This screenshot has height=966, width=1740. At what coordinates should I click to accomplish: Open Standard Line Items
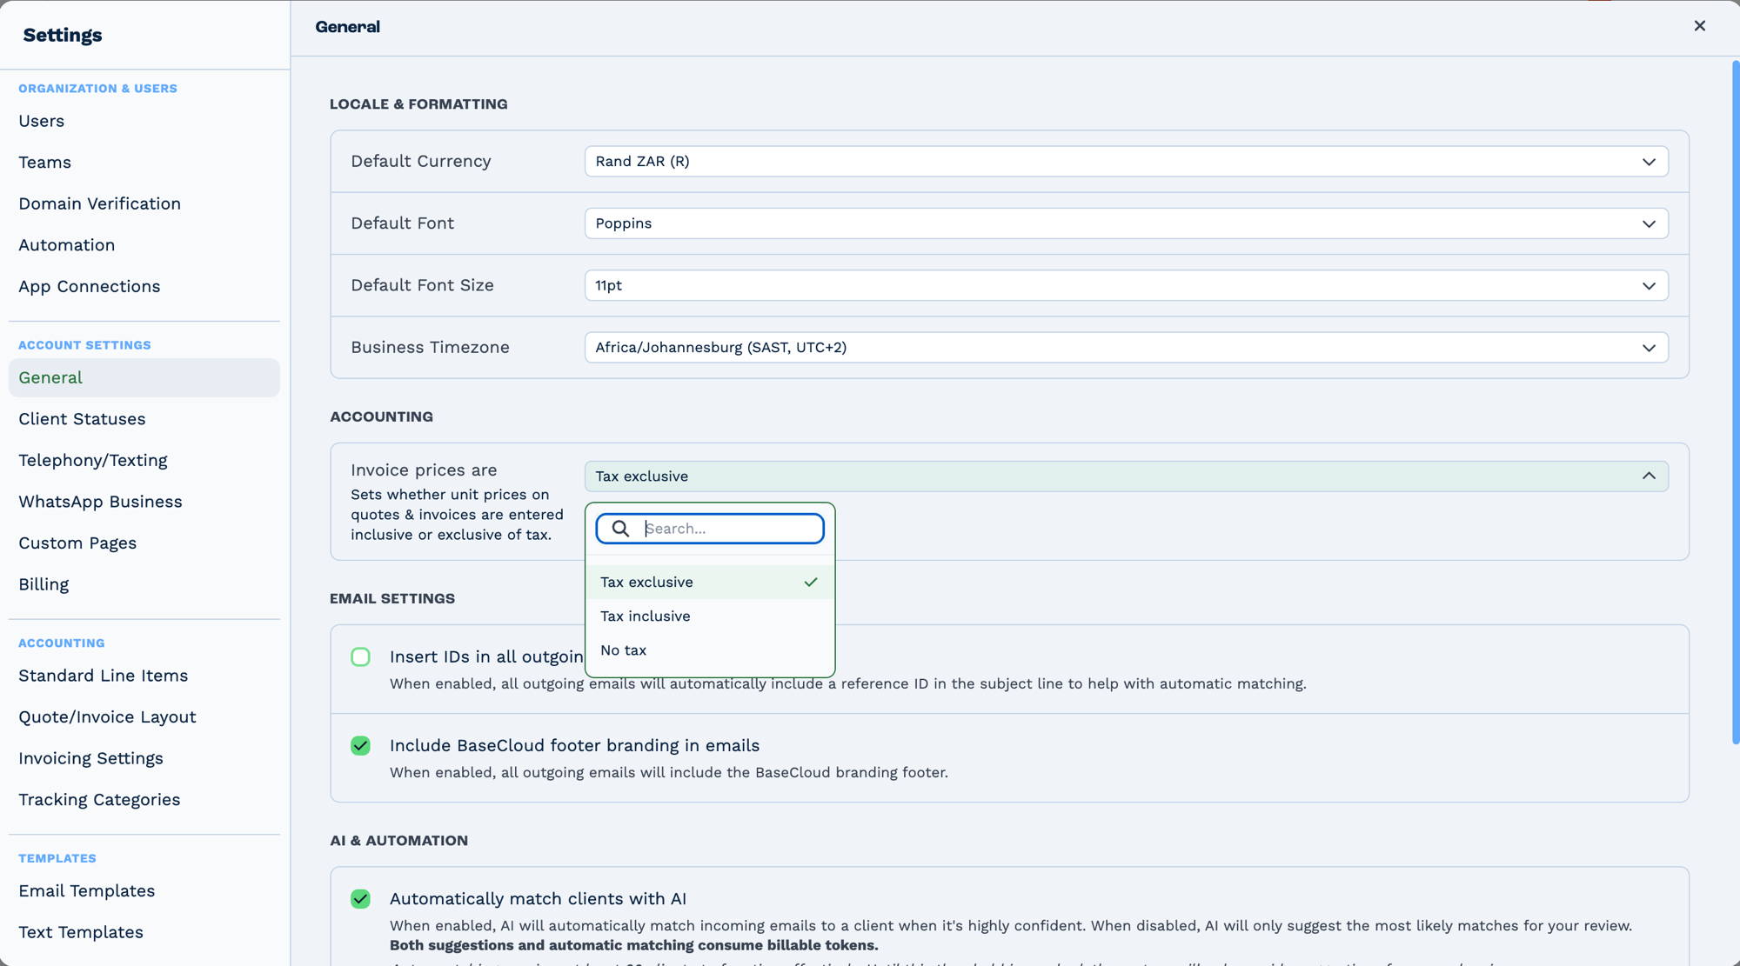144,675
